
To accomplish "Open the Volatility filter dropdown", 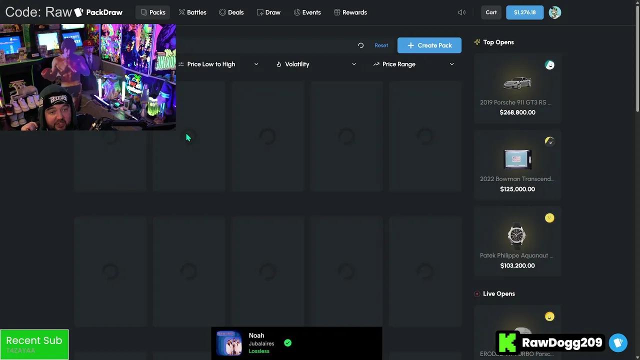I will pos(316,64).
